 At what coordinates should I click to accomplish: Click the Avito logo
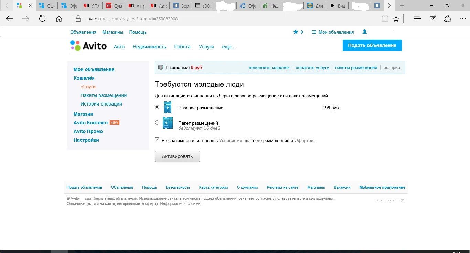point(88,45)
